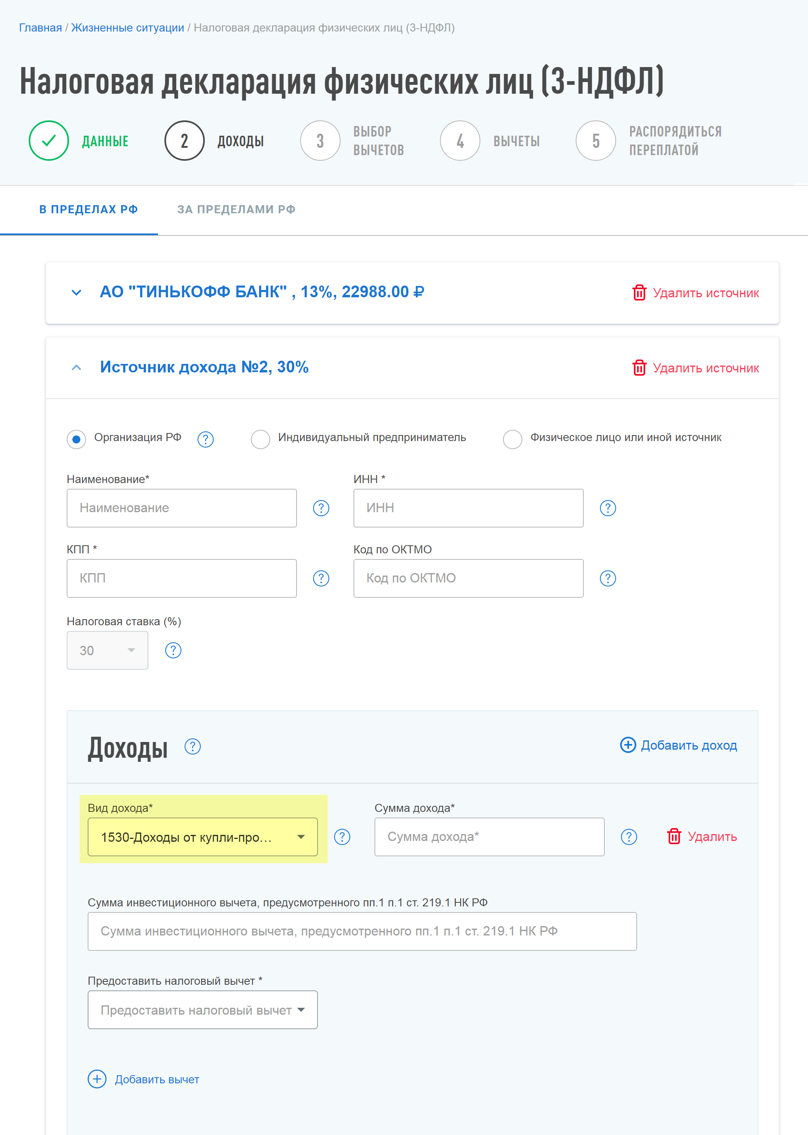The height and width of the screenshot is (1135, 808).
Task: Open help icon beside Наименование field
Action: (x=321, y=508)
